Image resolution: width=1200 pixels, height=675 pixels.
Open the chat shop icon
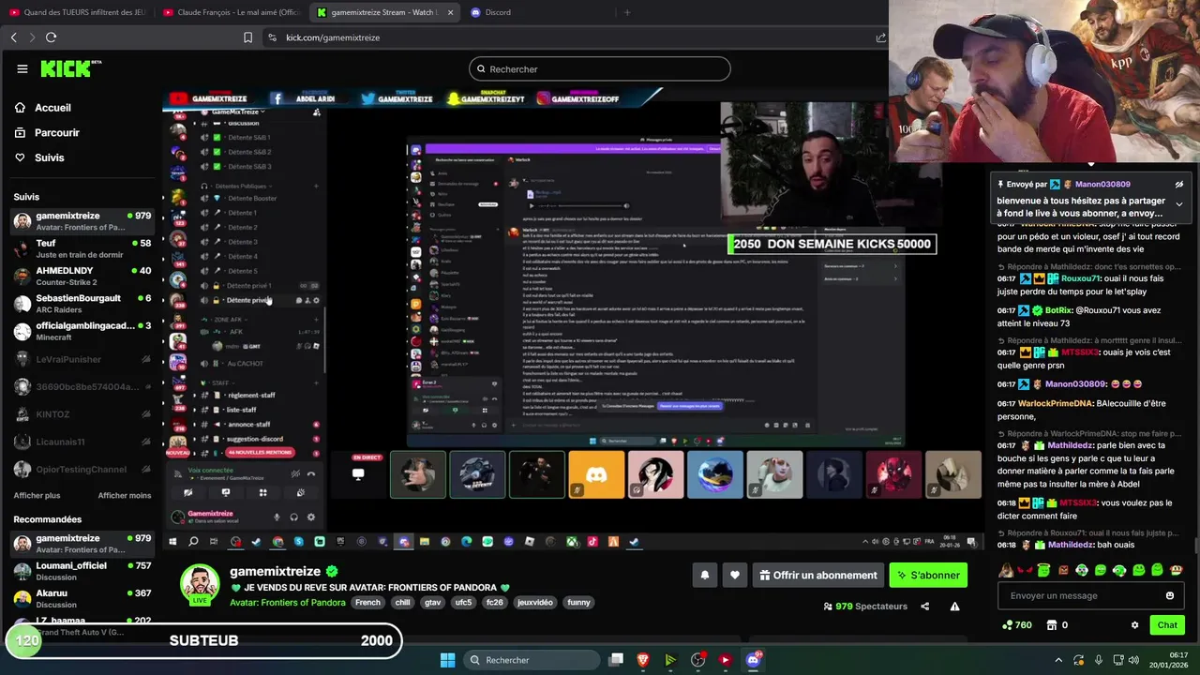(x=1053, y=625)
